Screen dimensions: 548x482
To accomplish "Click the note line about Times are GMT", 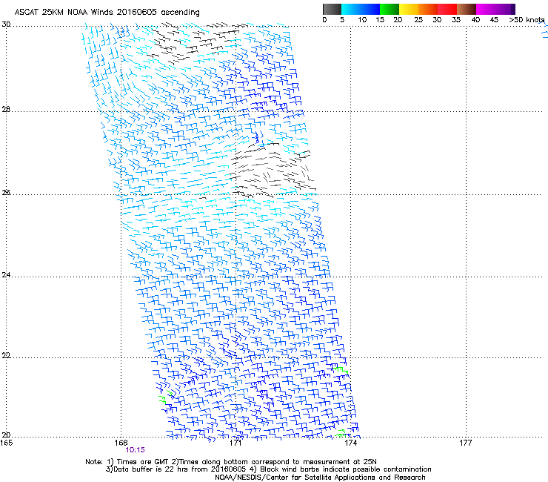I will tap(231, 462).
